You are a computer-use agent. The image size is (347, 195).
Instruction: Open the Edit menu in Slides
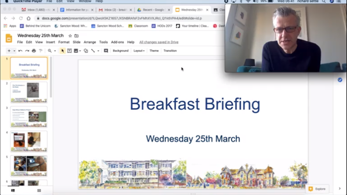click(29, 42)
